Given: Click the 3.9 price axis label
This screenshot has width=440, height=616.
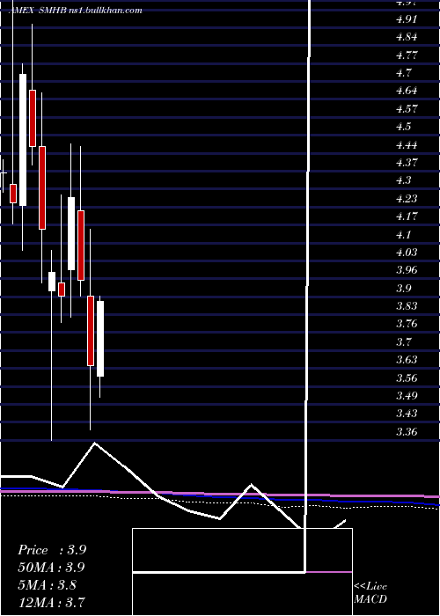Looking at the screenshot, I should [404, 289].
